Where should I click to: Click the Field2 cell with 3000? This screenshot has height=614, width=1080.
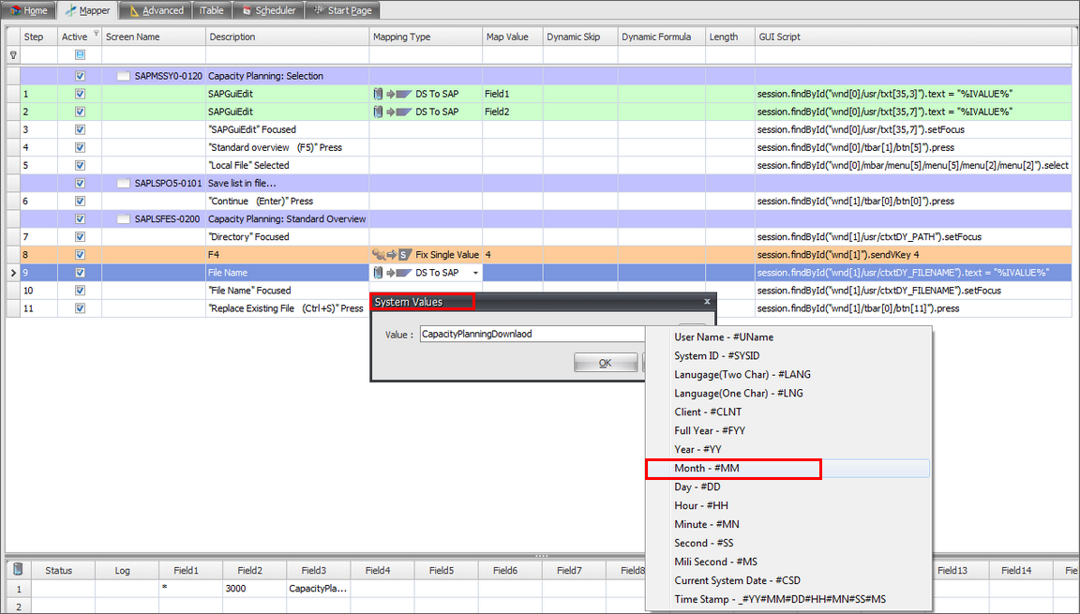coord(254,589)
